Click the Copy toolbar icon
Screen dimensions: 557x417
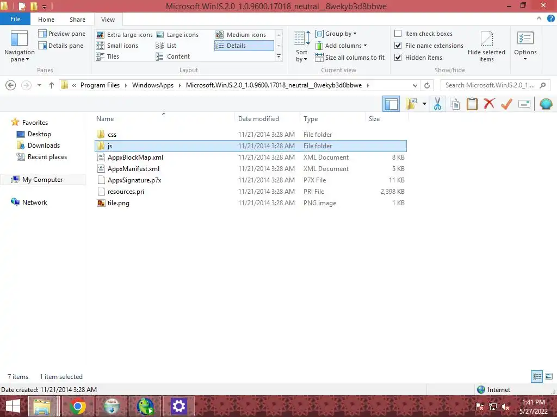pyautogui.click(x=454, y=104)
